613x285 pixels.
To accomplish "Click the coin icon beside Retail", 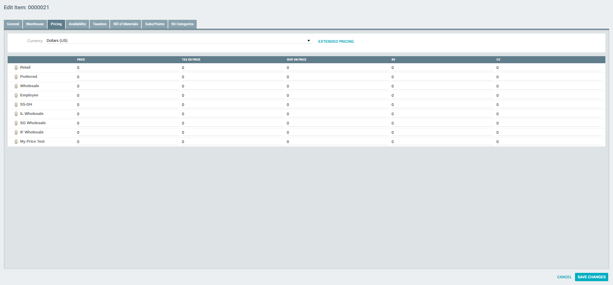I will click(x=16, y=68).
